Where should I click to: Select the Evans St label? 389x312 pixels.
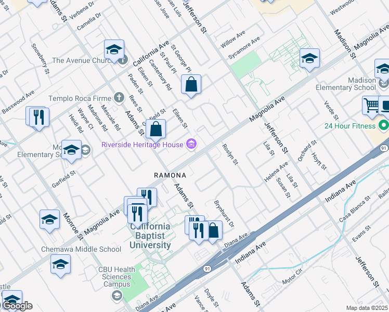(362, 233)
